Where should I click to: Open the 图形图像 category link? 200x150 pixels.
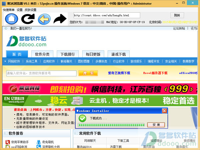(x=84, y=61)
